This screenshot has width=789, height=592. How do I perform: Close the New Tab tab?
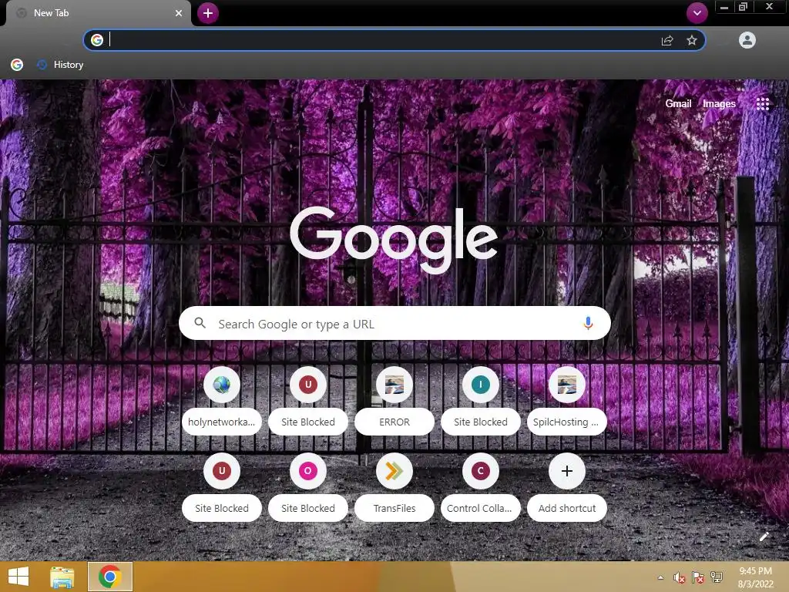179,13
